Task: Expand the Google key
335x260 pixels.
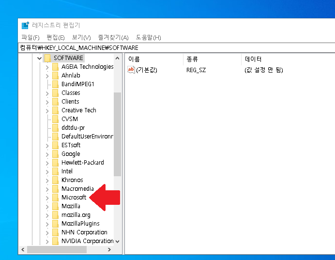Action: tap(47, 154)
